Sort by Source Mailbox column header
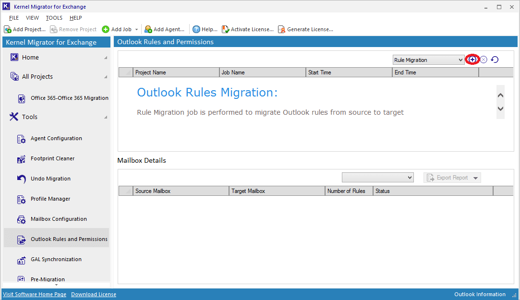This screenshot has height=300, width=520. [181, 191]
